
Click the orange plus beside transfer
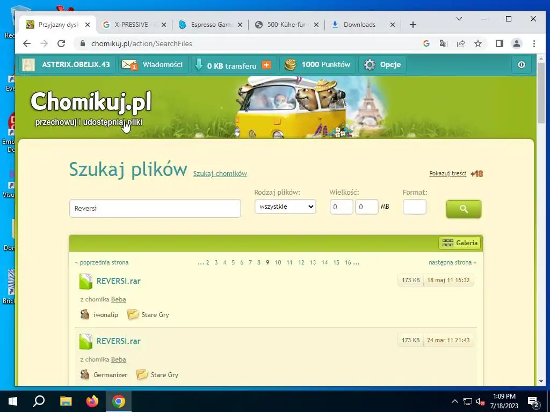[x=266, y=65]
